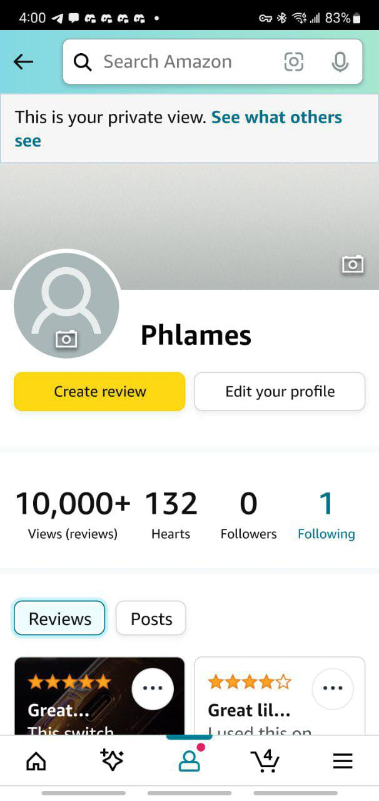Open the sparkle Inspire icon
The width and height of the screenshot is (379, 801).
[x=112, y=760]
